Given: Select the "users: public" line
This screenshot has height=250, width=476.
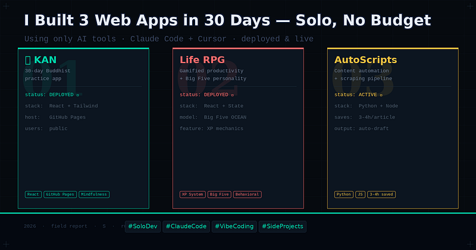Looking at the screenshot, I should coord(46,129).
